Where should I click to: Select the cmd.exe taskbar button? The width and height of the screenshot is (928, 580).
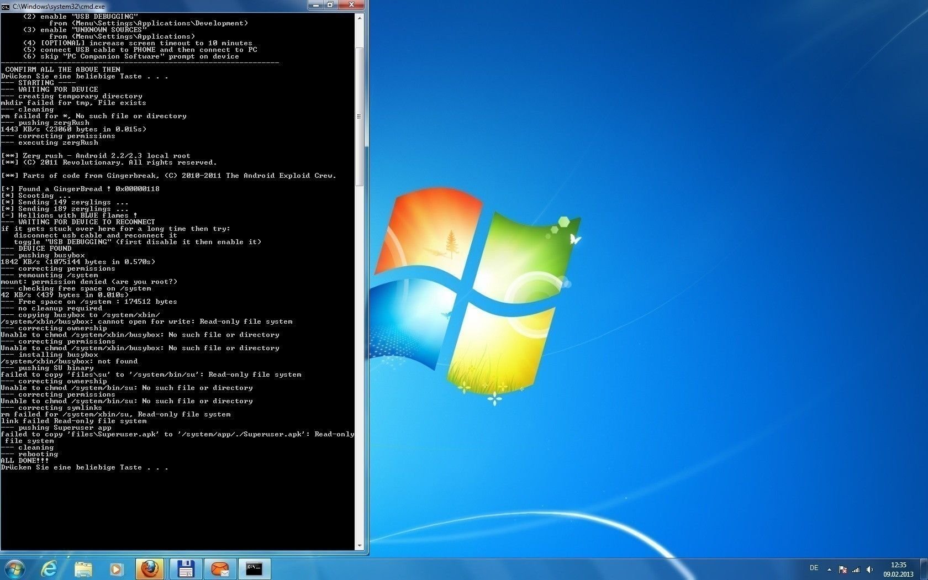254,569
